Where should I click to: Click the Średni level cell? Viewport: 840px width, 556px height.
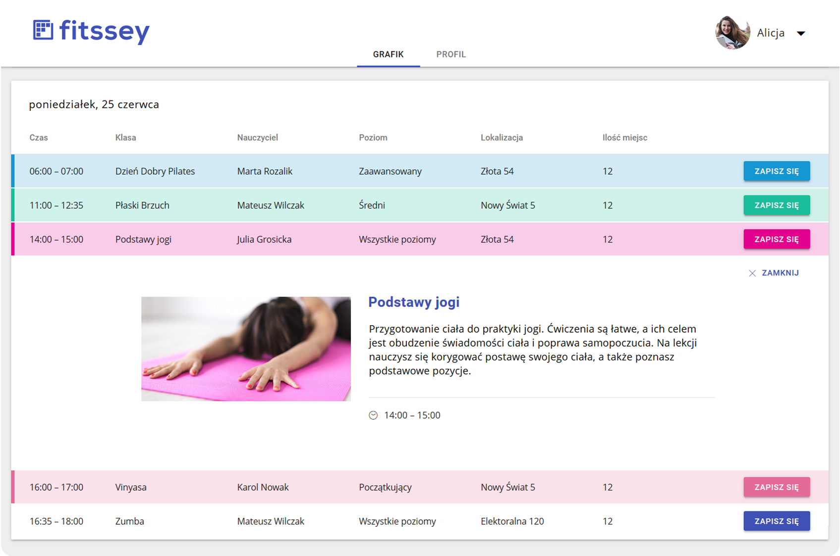372,205
